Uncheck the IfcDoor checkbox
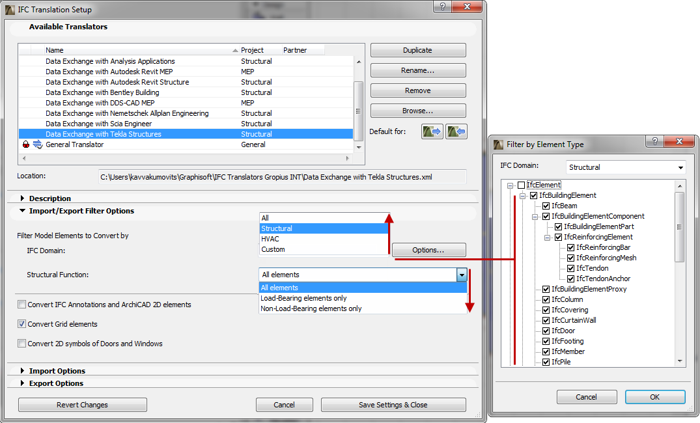Image resolution: width=700 pixels, height=423 pixels. pos(546,331)
